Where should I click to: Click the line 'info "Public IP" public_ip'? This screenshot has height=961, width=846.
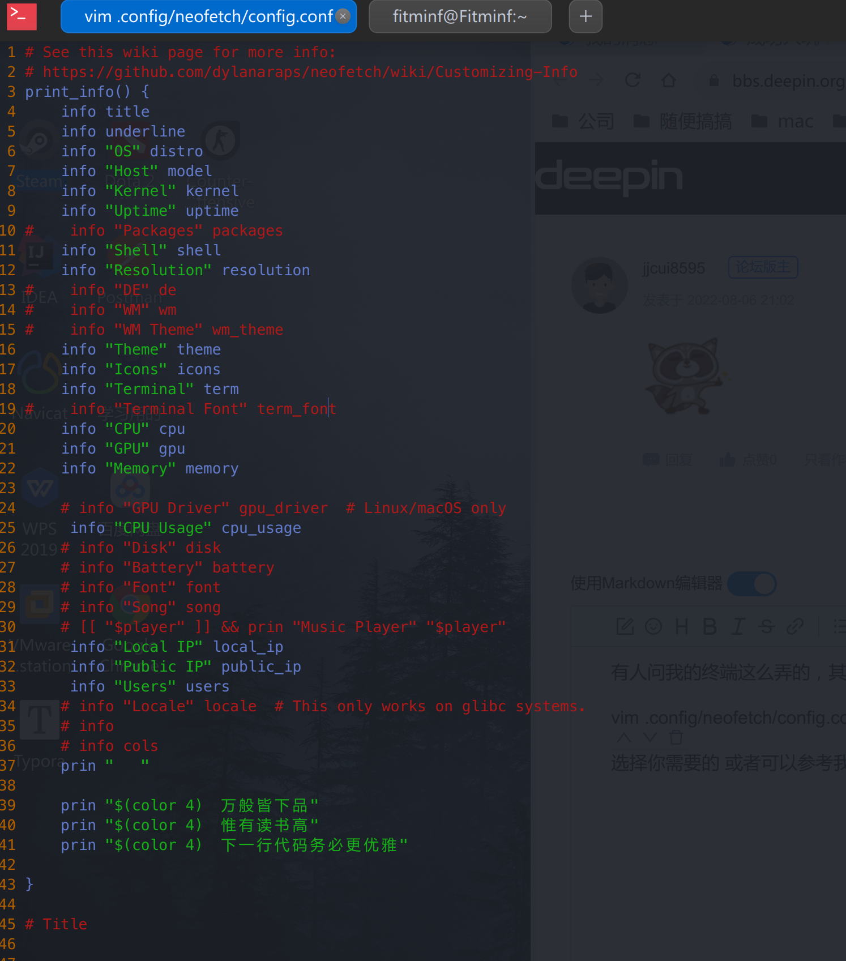[186, 667]
